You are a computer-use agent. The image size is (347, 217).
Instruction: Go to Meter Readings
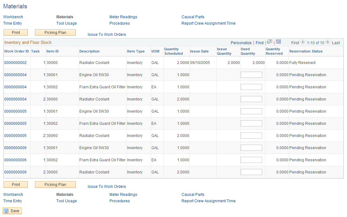click(x=123, y=17)
